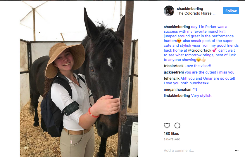Open megan.hanahan commenter profile
Viewport: 245px width, 157px height.
(x=177, y=90)
